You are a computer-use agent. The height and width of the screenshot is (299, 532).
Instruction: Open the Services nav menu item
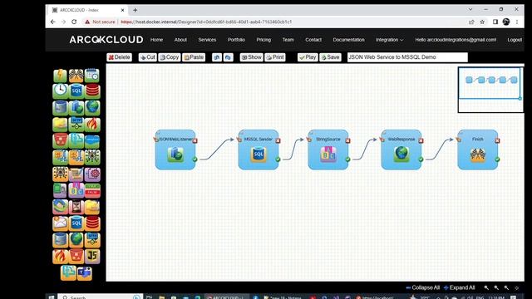tap(207, 40)
